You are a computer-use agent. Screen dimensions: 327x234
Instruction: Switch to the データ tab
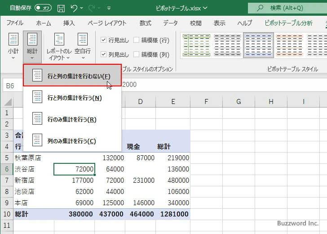tap(170, 23)
